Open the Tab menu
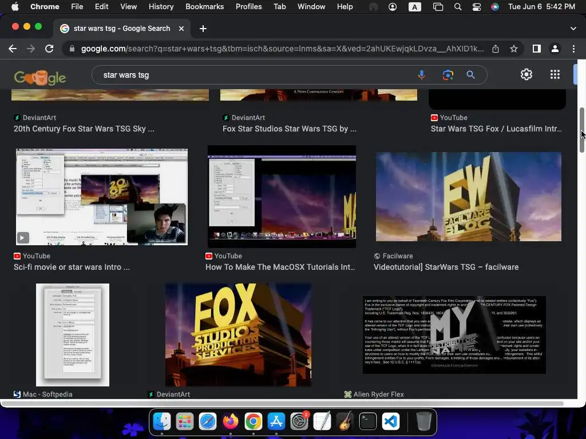The image size is (586, 439). (279, 6)
